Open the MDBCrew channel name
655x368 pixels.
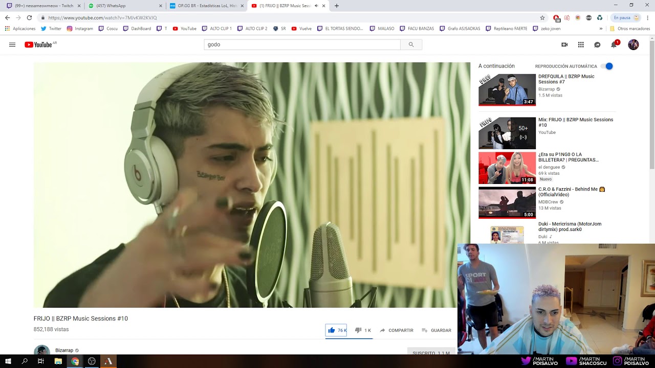[548, 202]
